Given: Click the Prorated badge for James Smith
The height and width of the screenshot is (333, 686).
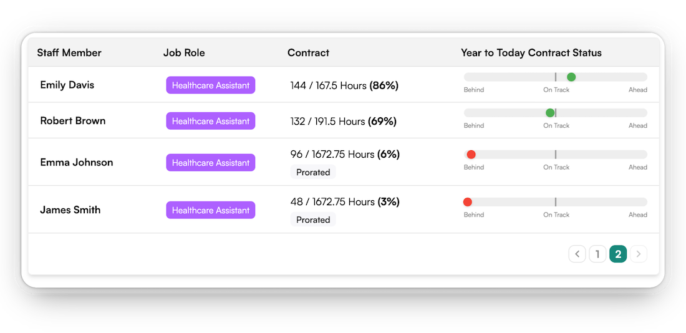Looking at the screenshot, I should pos(313,220).
